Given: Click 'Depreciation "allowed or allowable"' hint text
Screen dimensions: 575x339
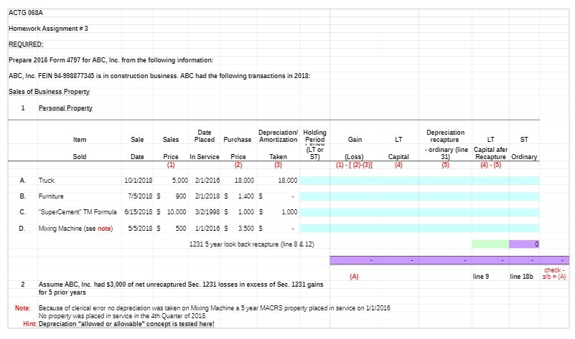Looking at the screenshot, I should coord(126,324).
